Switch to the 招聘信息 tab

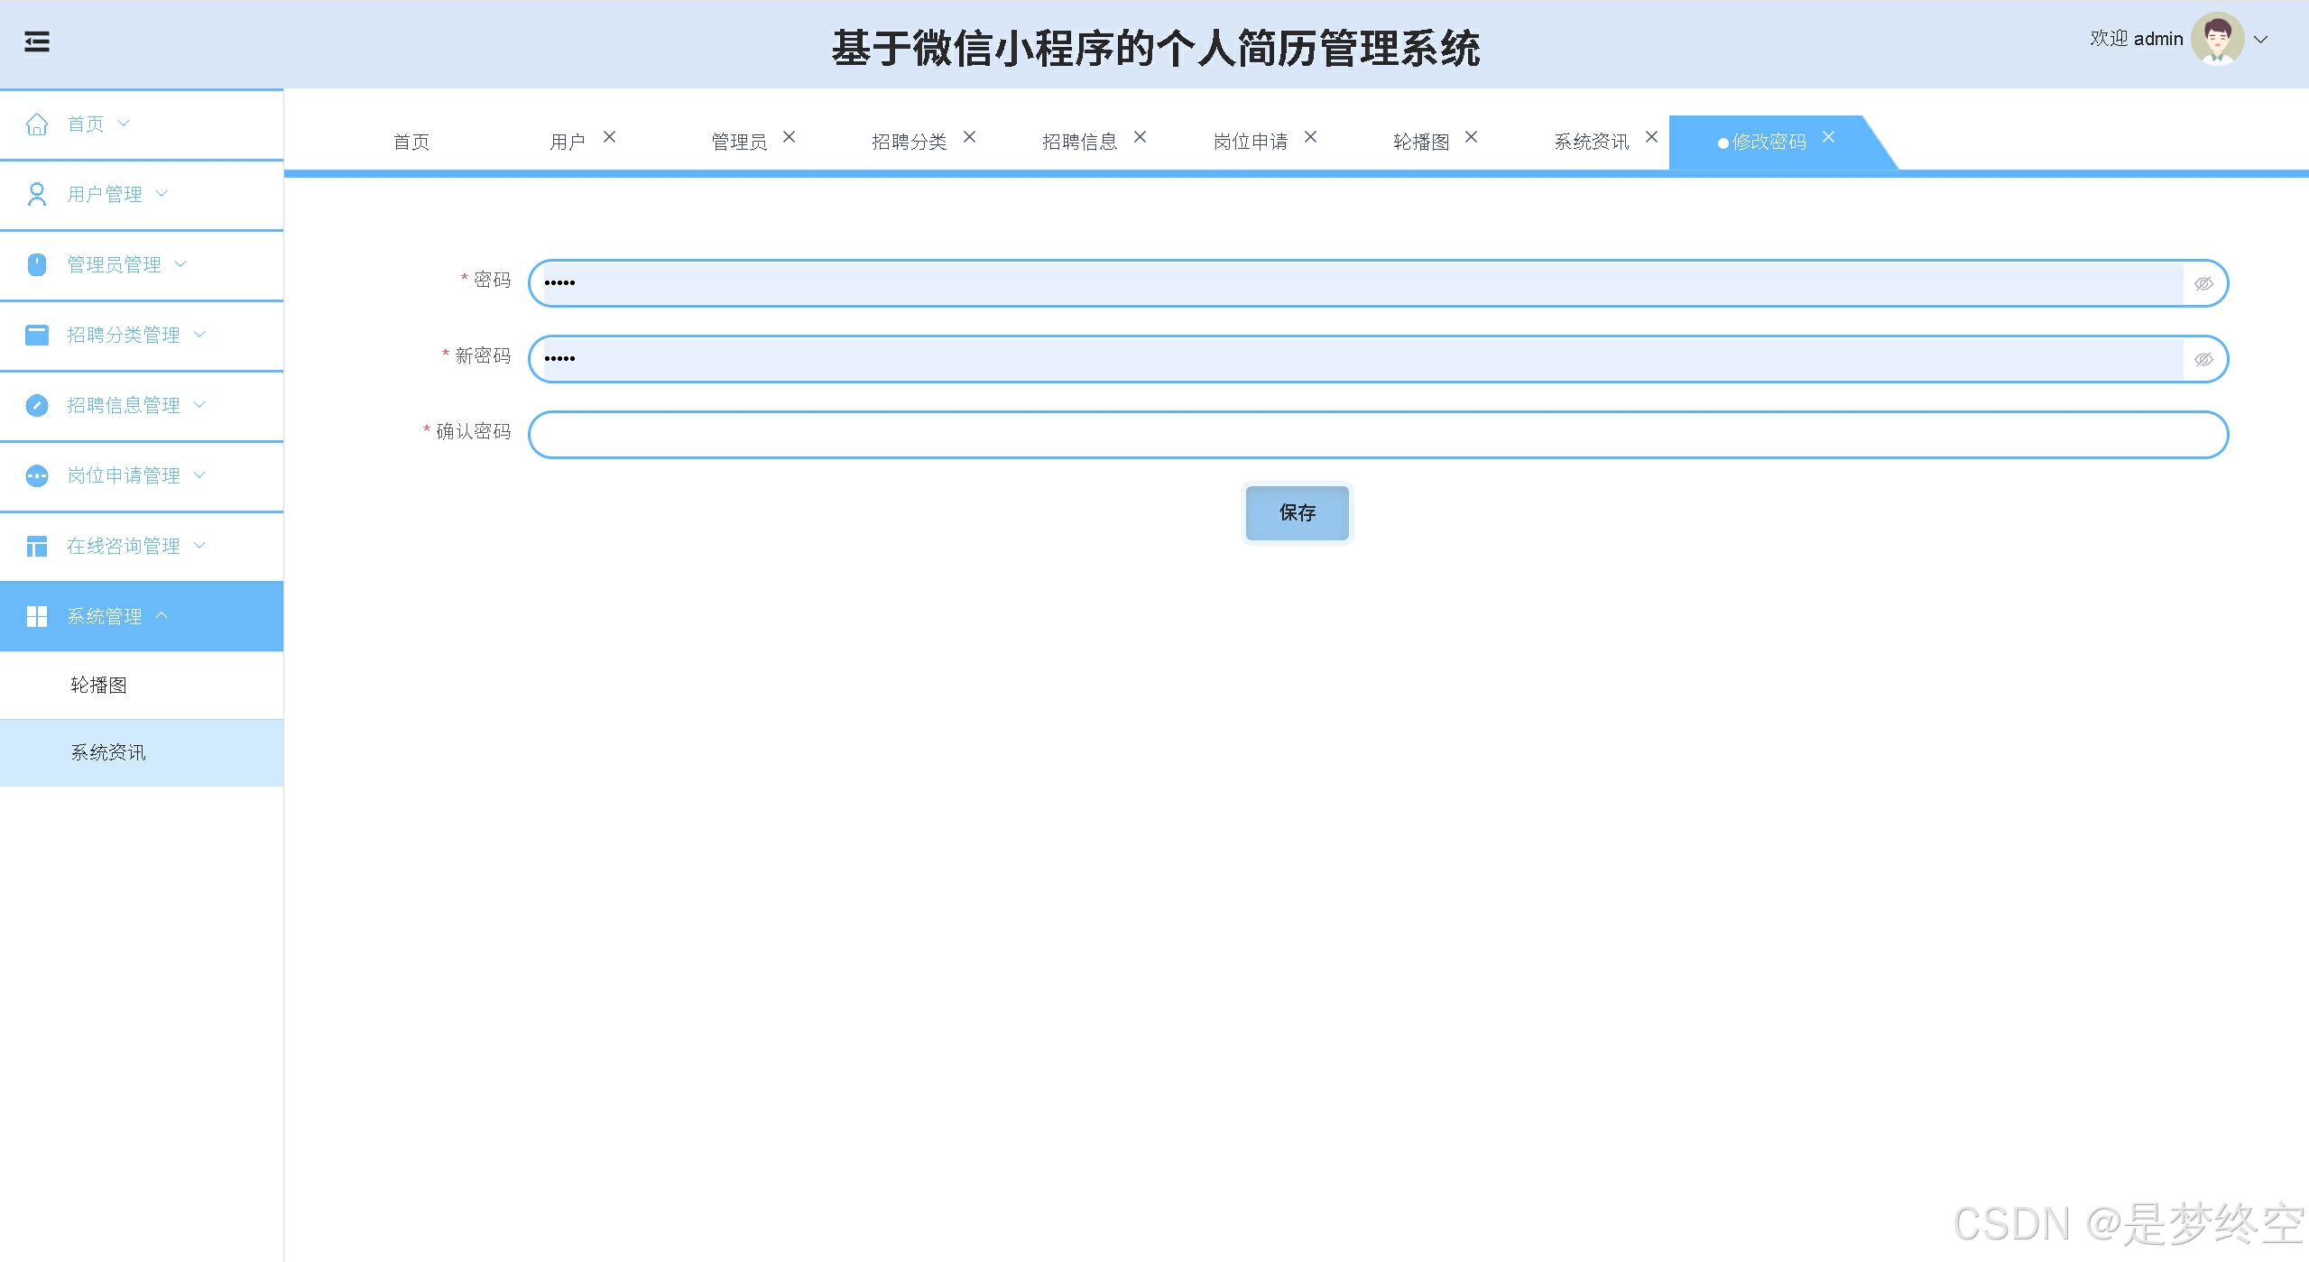(1079, 143)
